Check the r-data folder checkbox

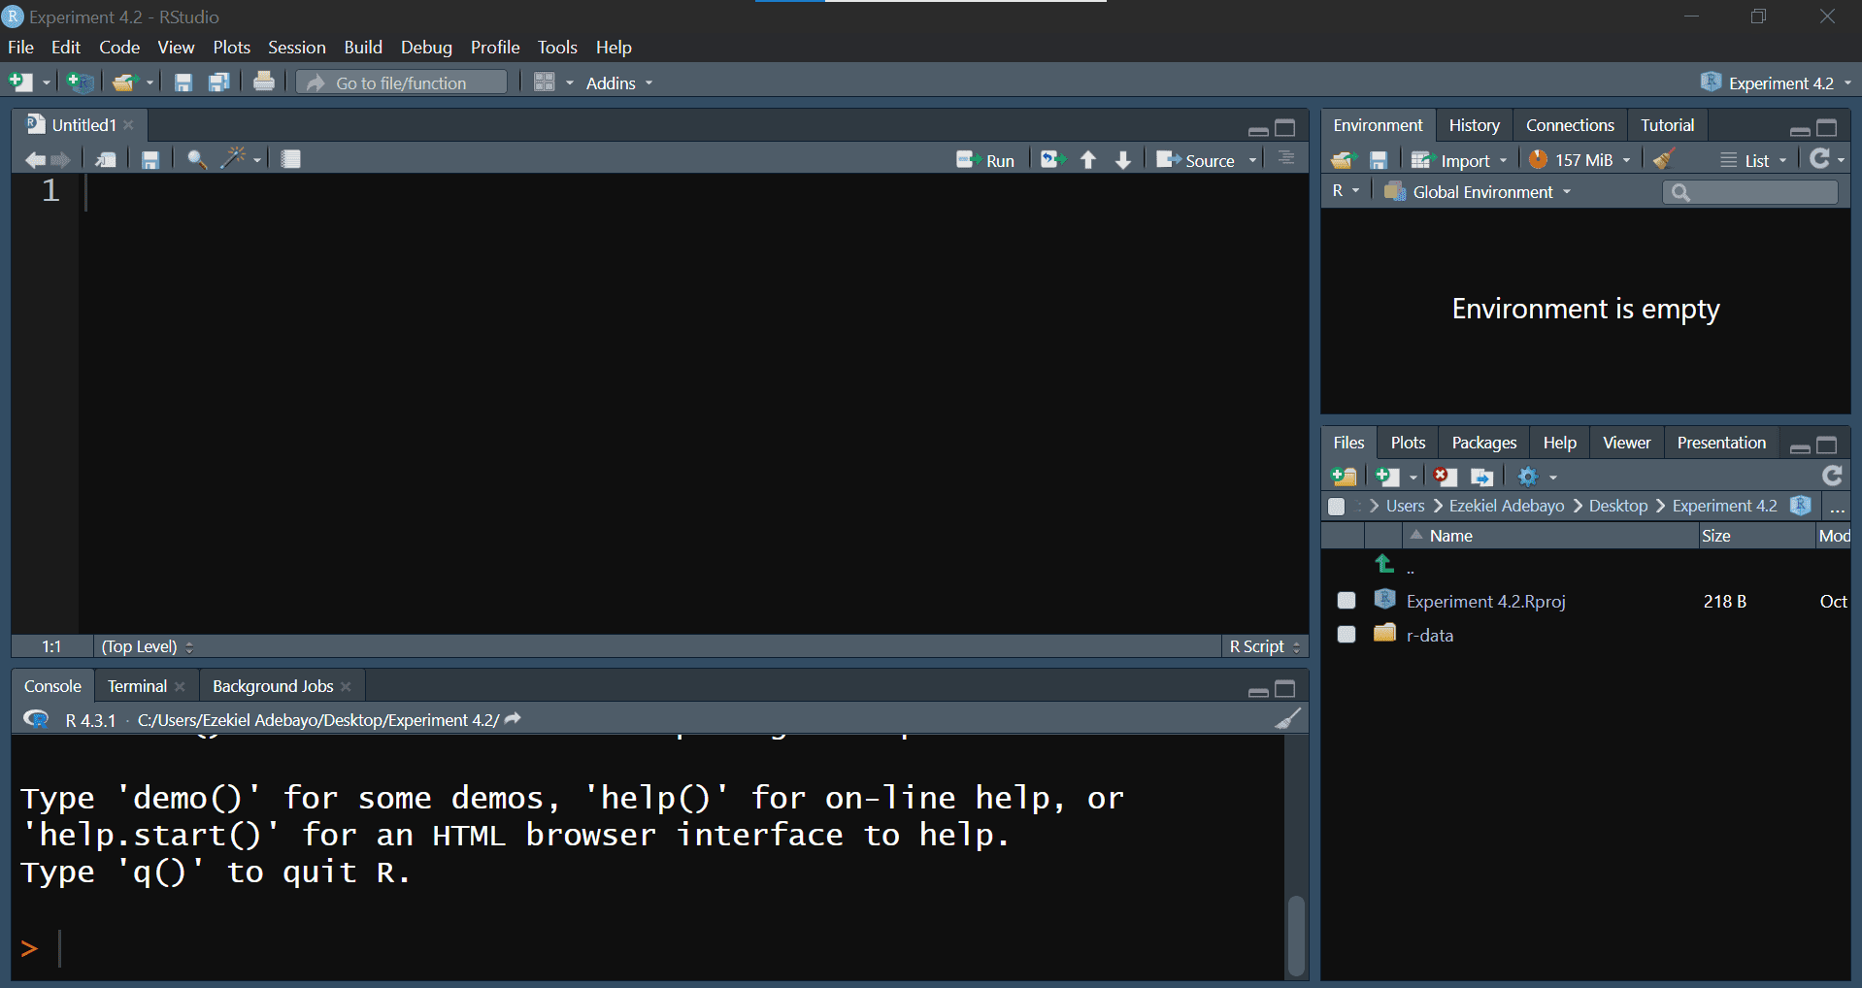pos(1347,635)
